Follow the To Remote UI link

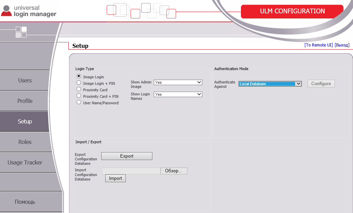(318, 45)
